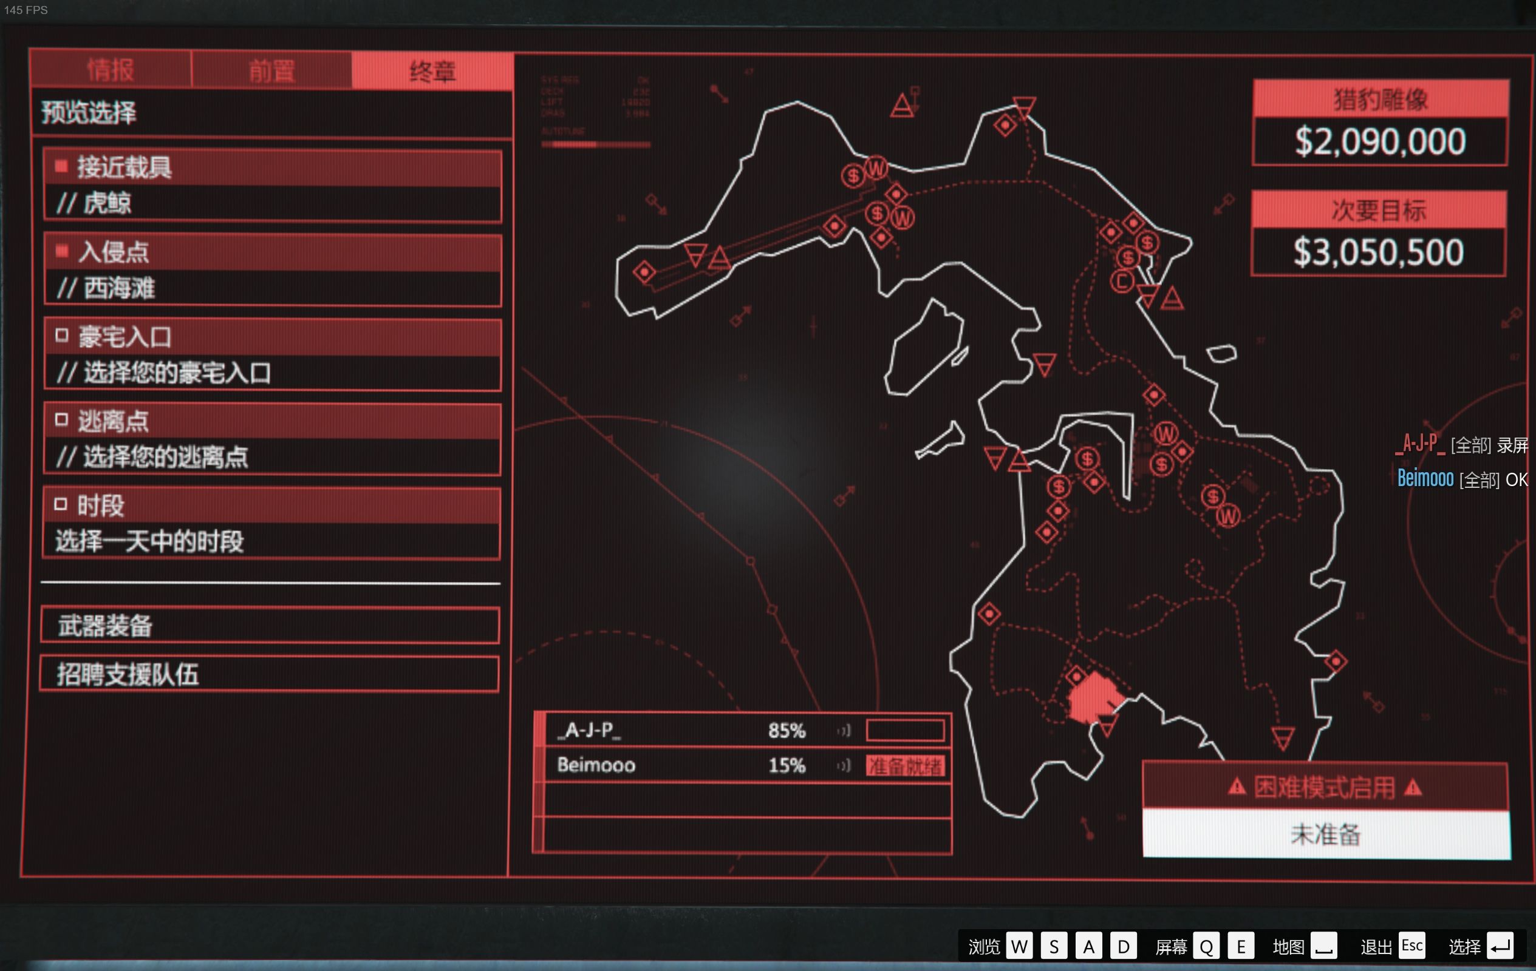Click the $3,050,500 value
Viewport: 1536px width, 971px height.
pyautogui.click(x=1379, y=252)
